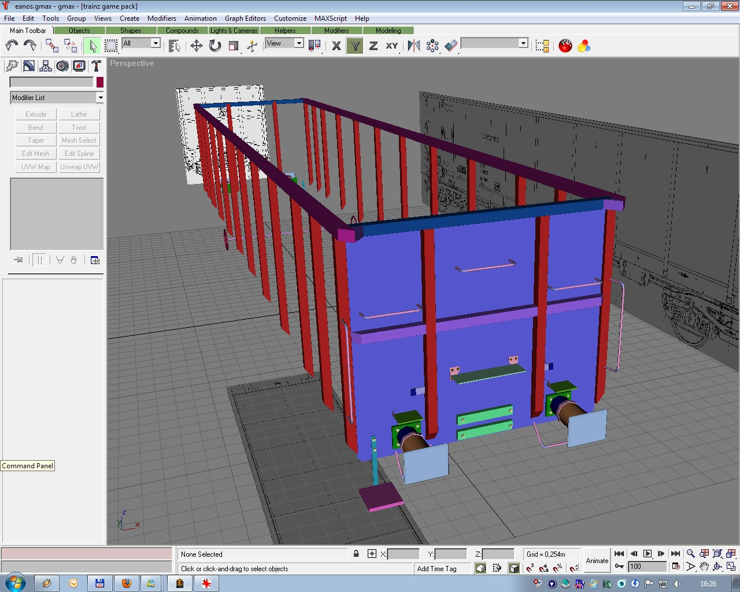Restrict transform to Y axis

click(x=355, y=46)
